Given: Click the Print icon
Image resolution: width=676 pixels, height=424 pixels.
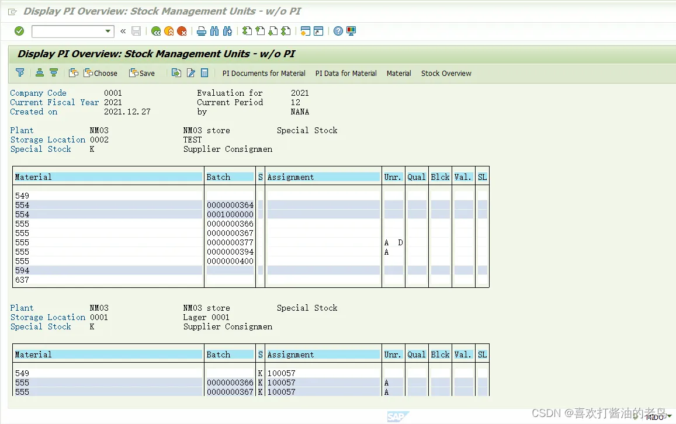Looking at the screenshot, I should [202, 31].
